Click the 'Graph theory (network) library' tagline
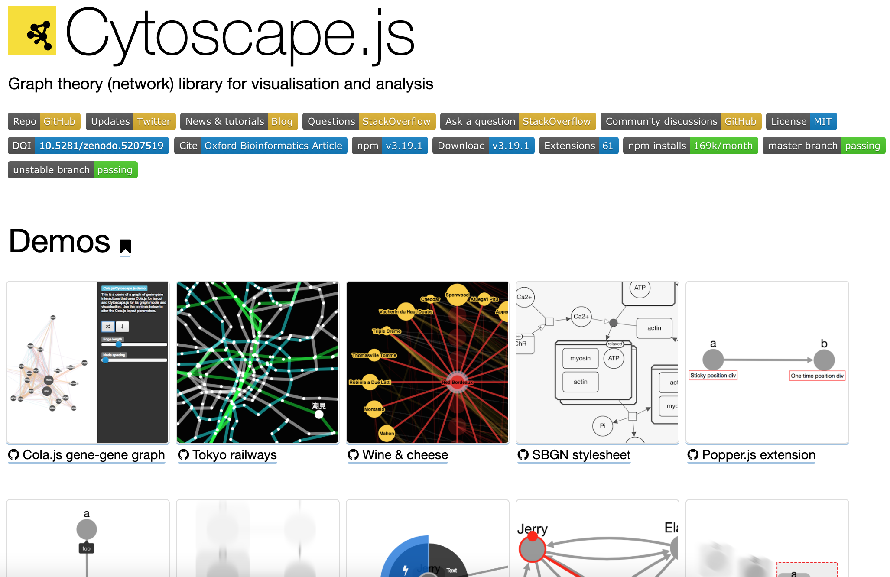Viewport: 890px width, 577px height. pos(221,84)
